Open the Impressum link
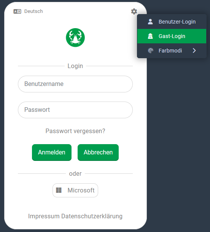 (x=44, y=216)
